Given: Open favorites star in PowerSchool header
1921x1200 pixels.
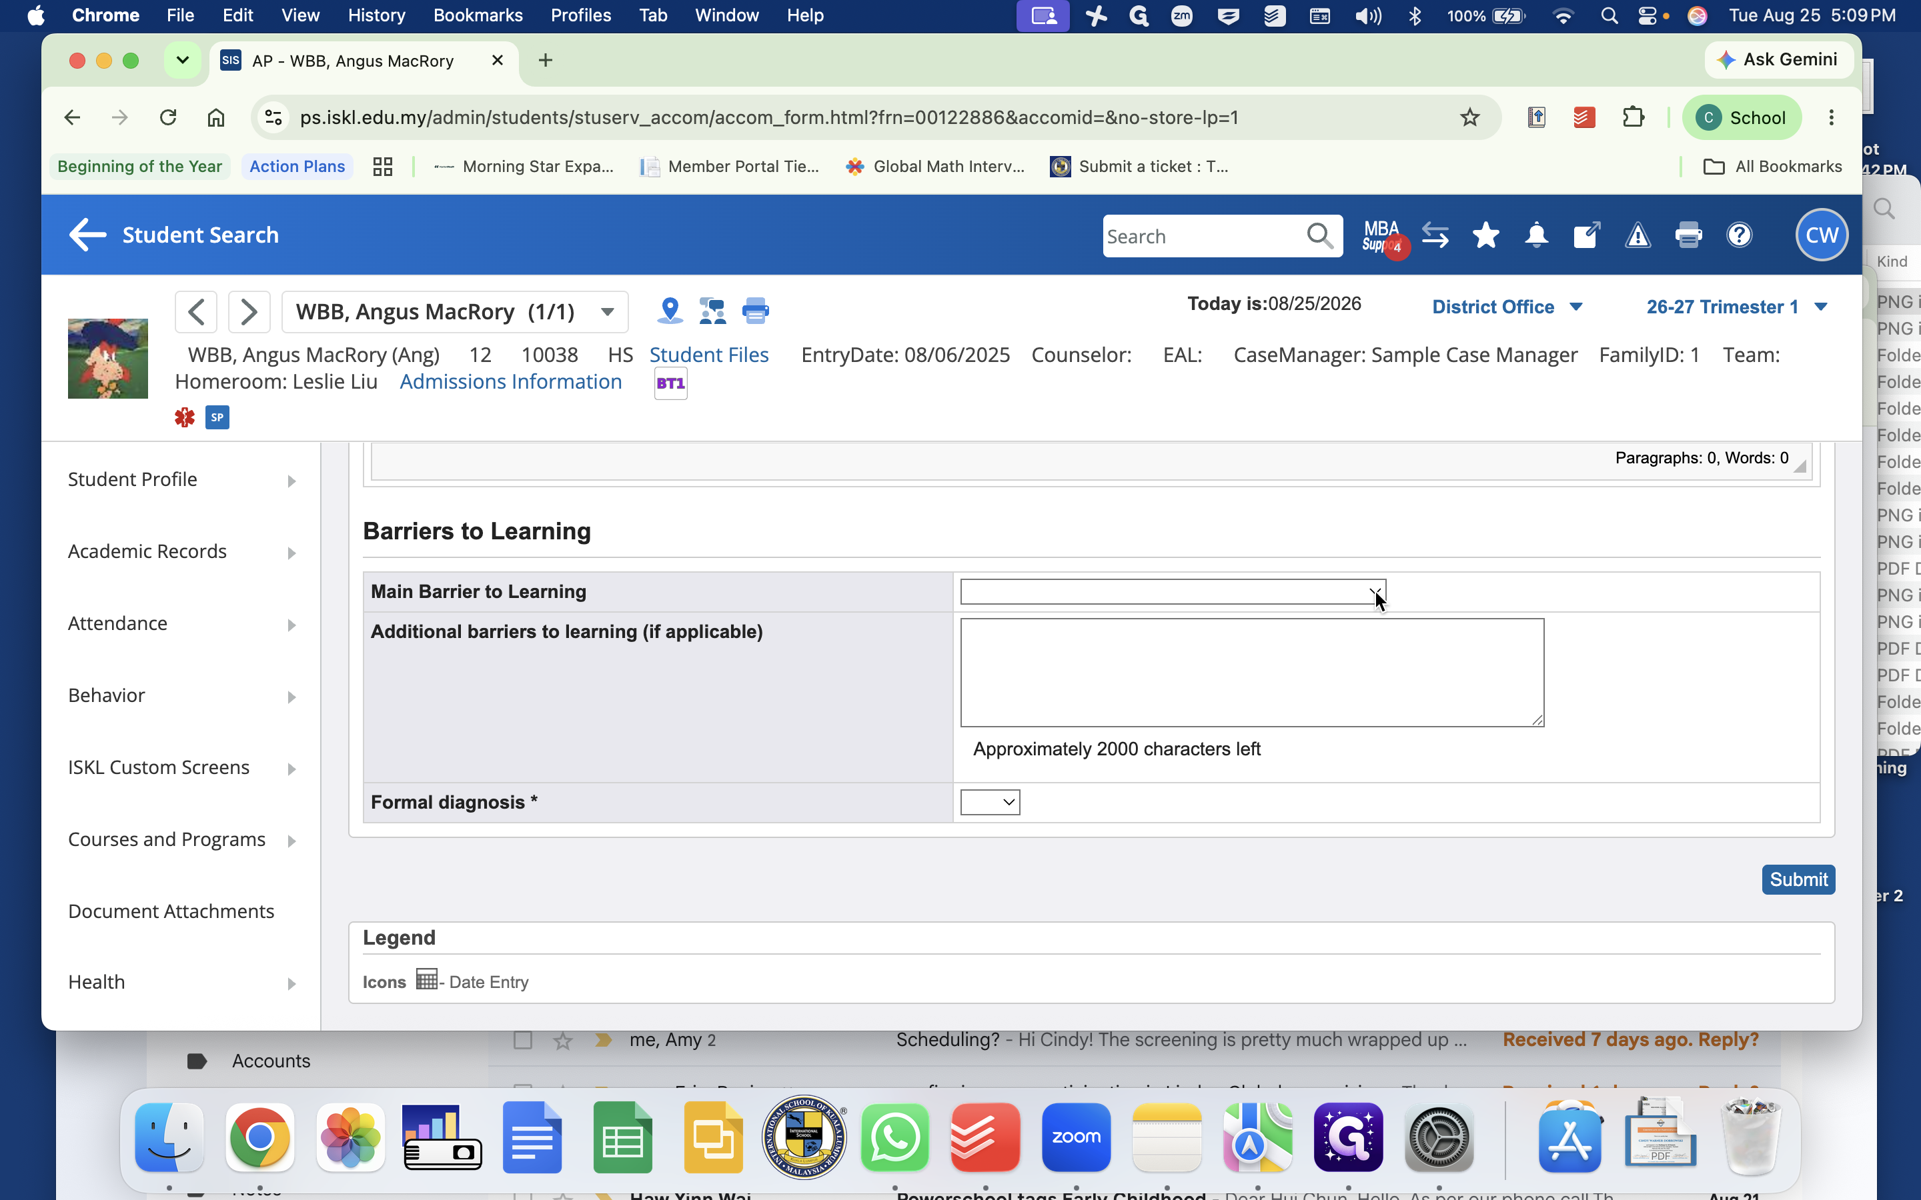Looking at the screenshot, I should click(x=1485, y=235).
